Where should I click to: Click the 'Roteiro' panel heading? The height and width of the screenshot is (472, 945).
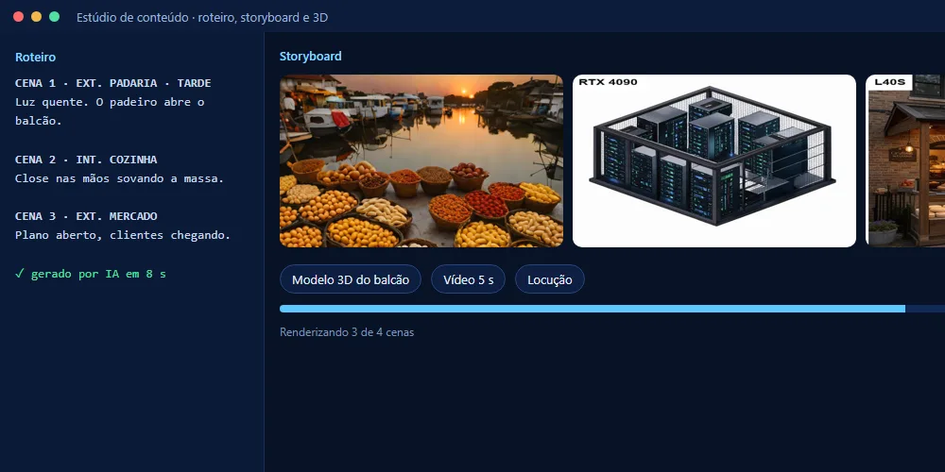[36, 58]
